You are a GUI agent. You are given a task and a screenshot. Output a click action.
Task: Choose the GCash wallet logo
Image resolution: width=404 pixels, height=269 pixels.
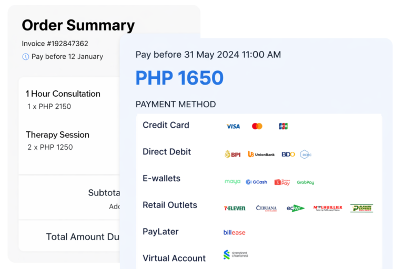click(x=256, y=182)
